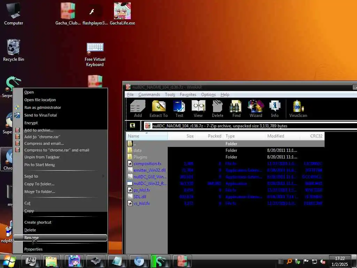Choose Open file location in context menu

(x=60, y=100)
